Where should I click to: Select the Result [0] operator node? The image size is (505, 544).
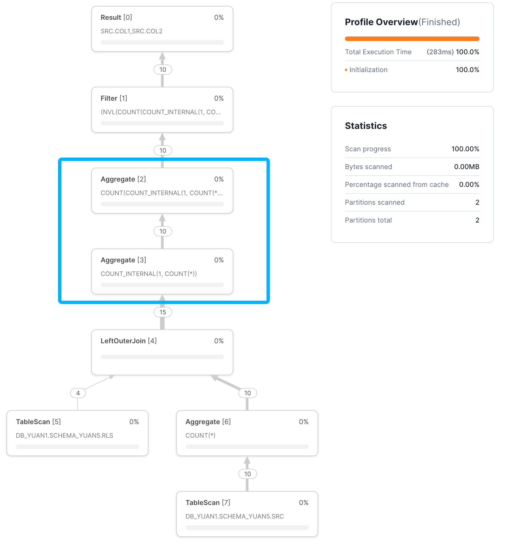click(x=162, y=29)
